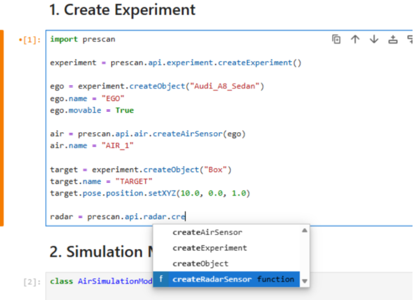Choose createAirSensor from the autocomplete list
The width and height of the screenshot is (413, 300).
pyautogui.click(x=226, y=232)
